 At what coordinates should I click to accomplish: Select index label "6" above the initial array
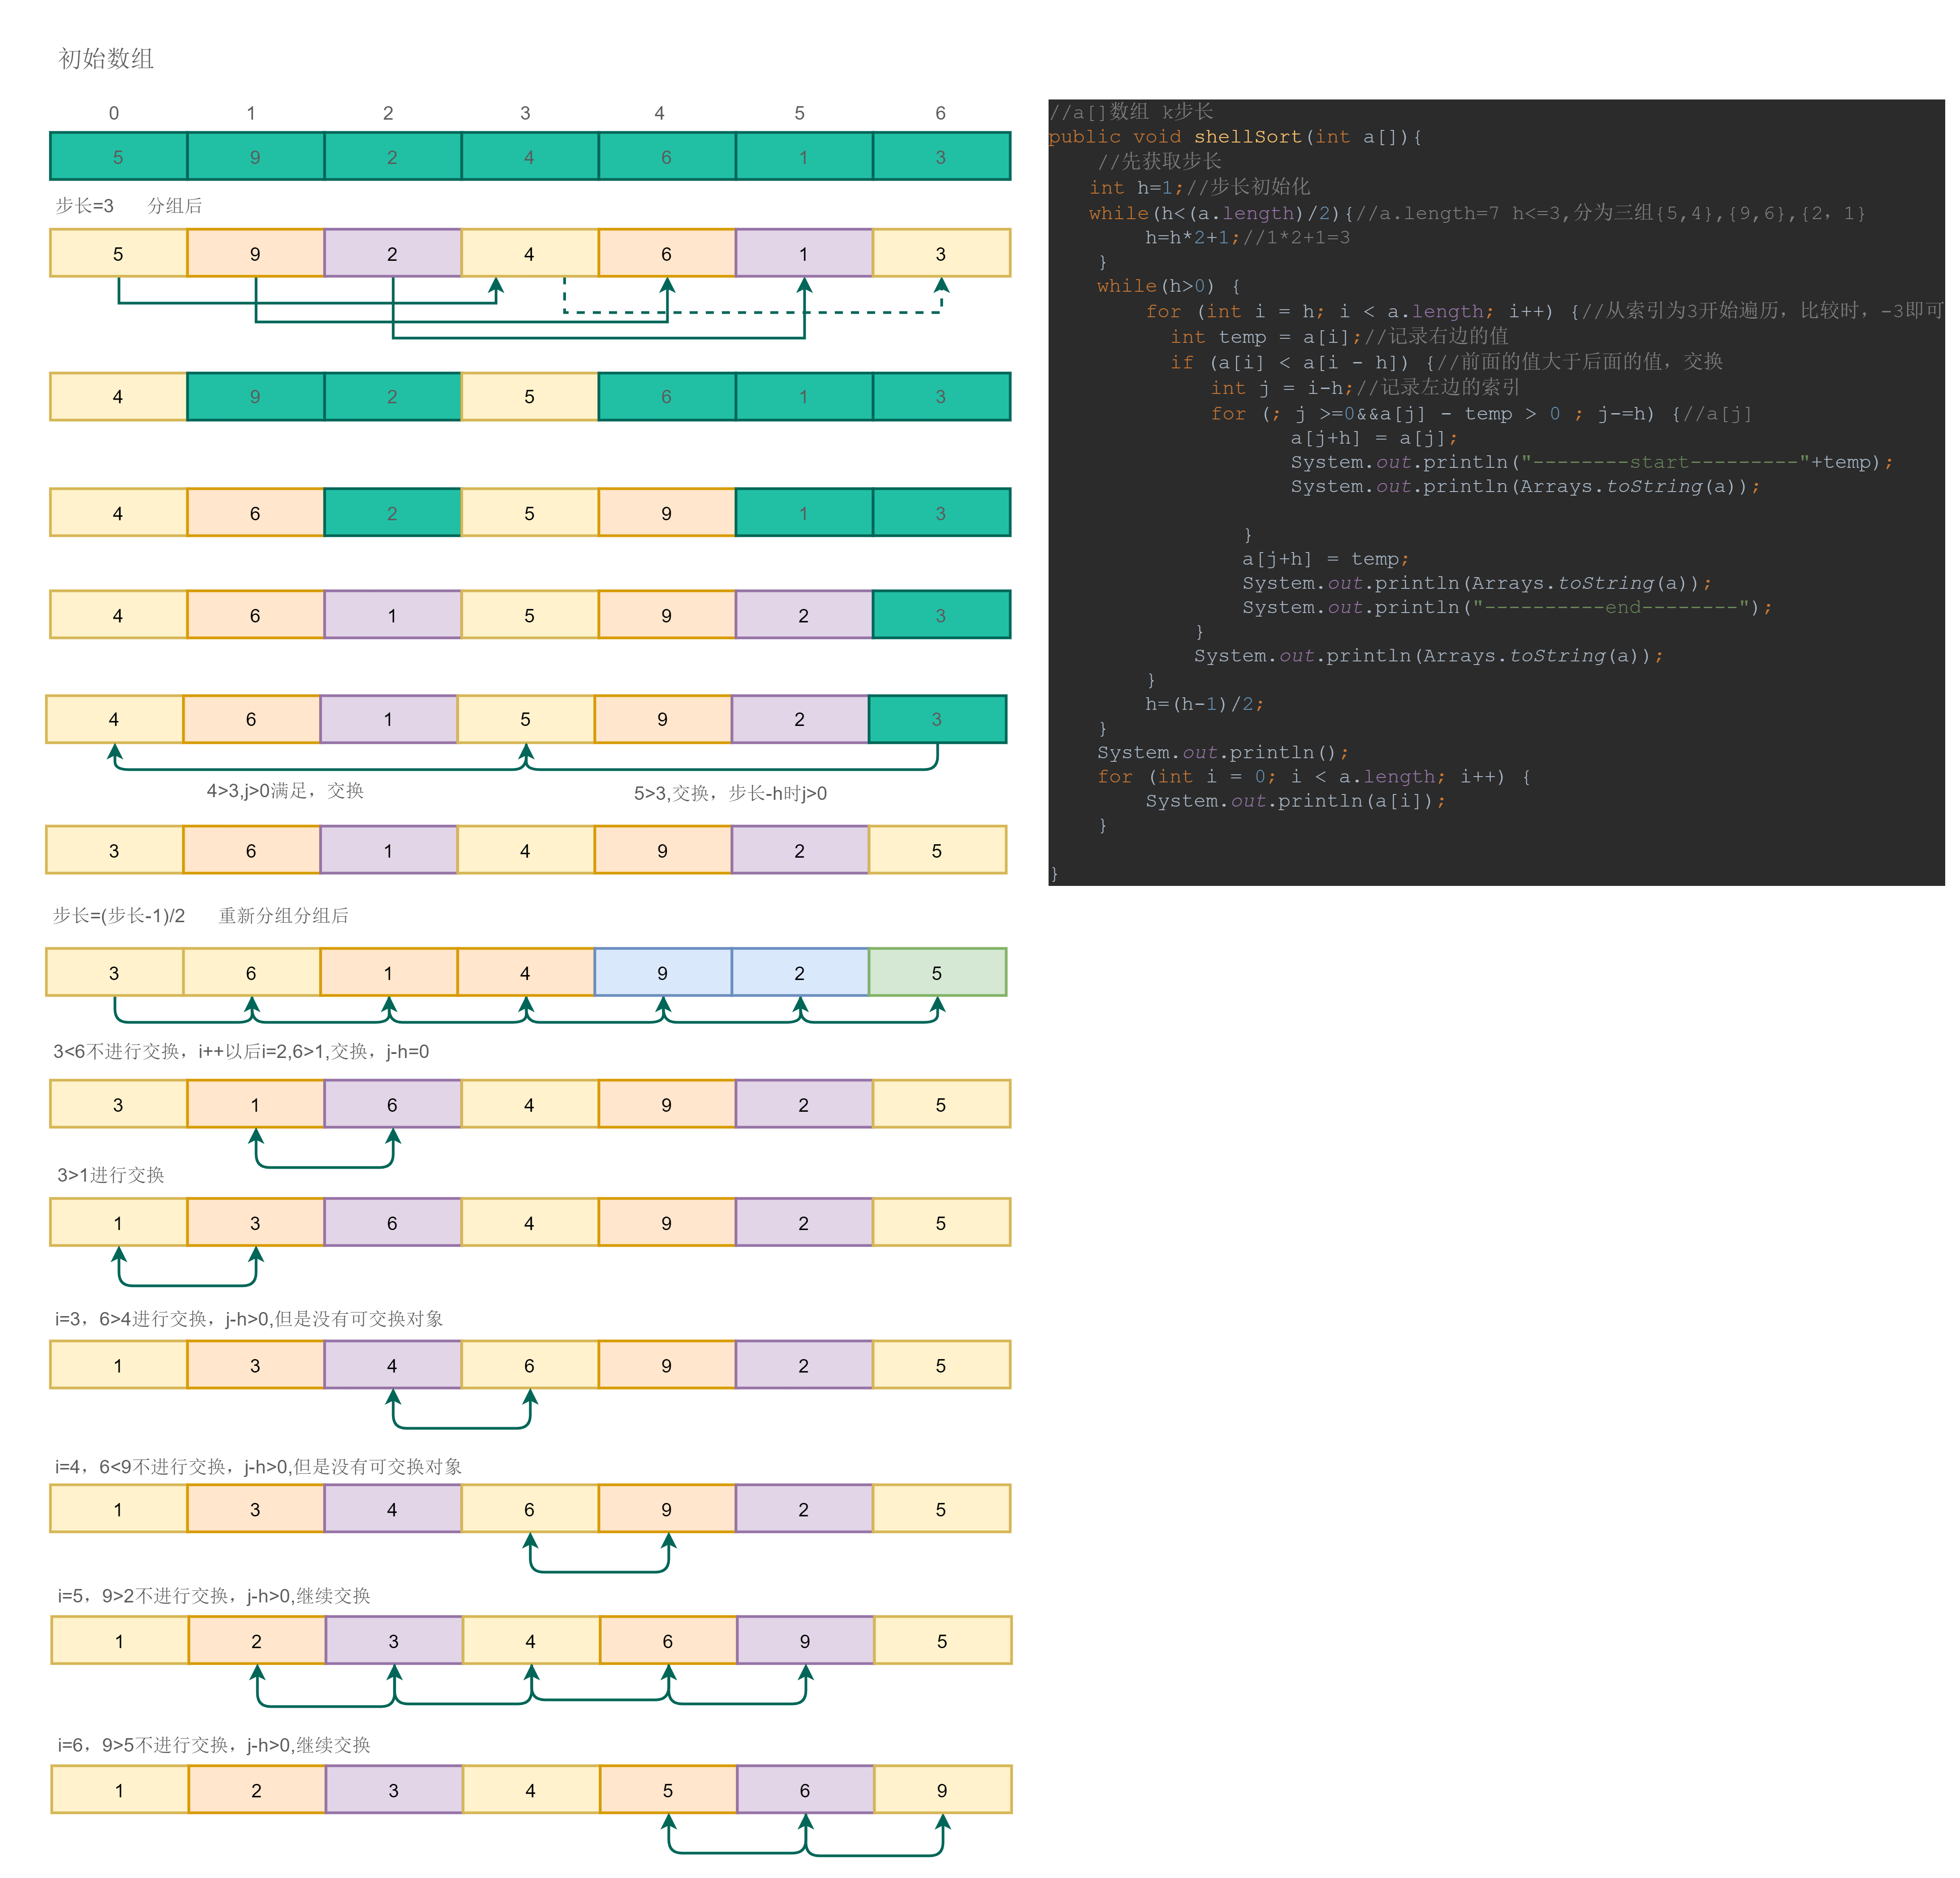click(x=940, y=113)
